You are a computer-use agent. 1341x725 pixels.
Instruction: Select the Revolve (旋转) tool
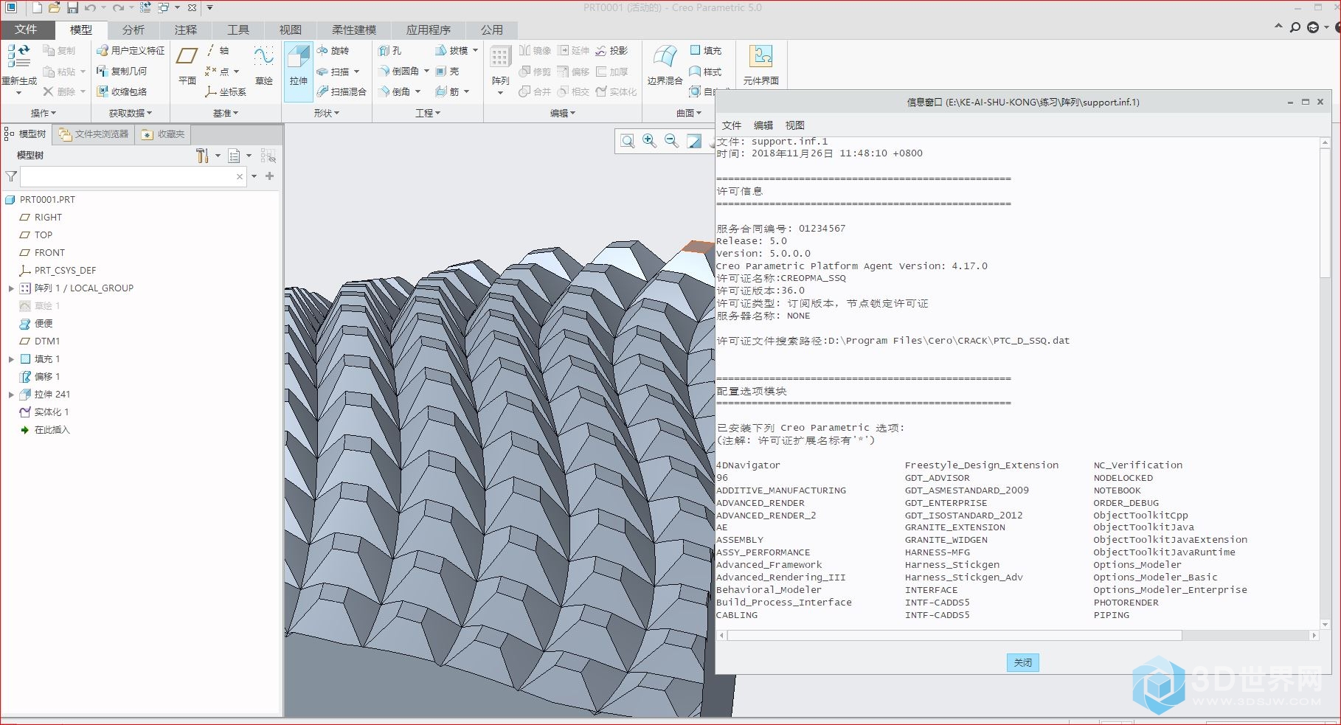pyautogui.click(x=333, y=50)
